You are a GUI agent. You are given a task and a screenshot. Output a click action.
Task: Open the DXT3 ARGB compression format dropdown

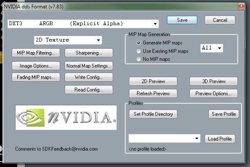[x=83, y=24]
